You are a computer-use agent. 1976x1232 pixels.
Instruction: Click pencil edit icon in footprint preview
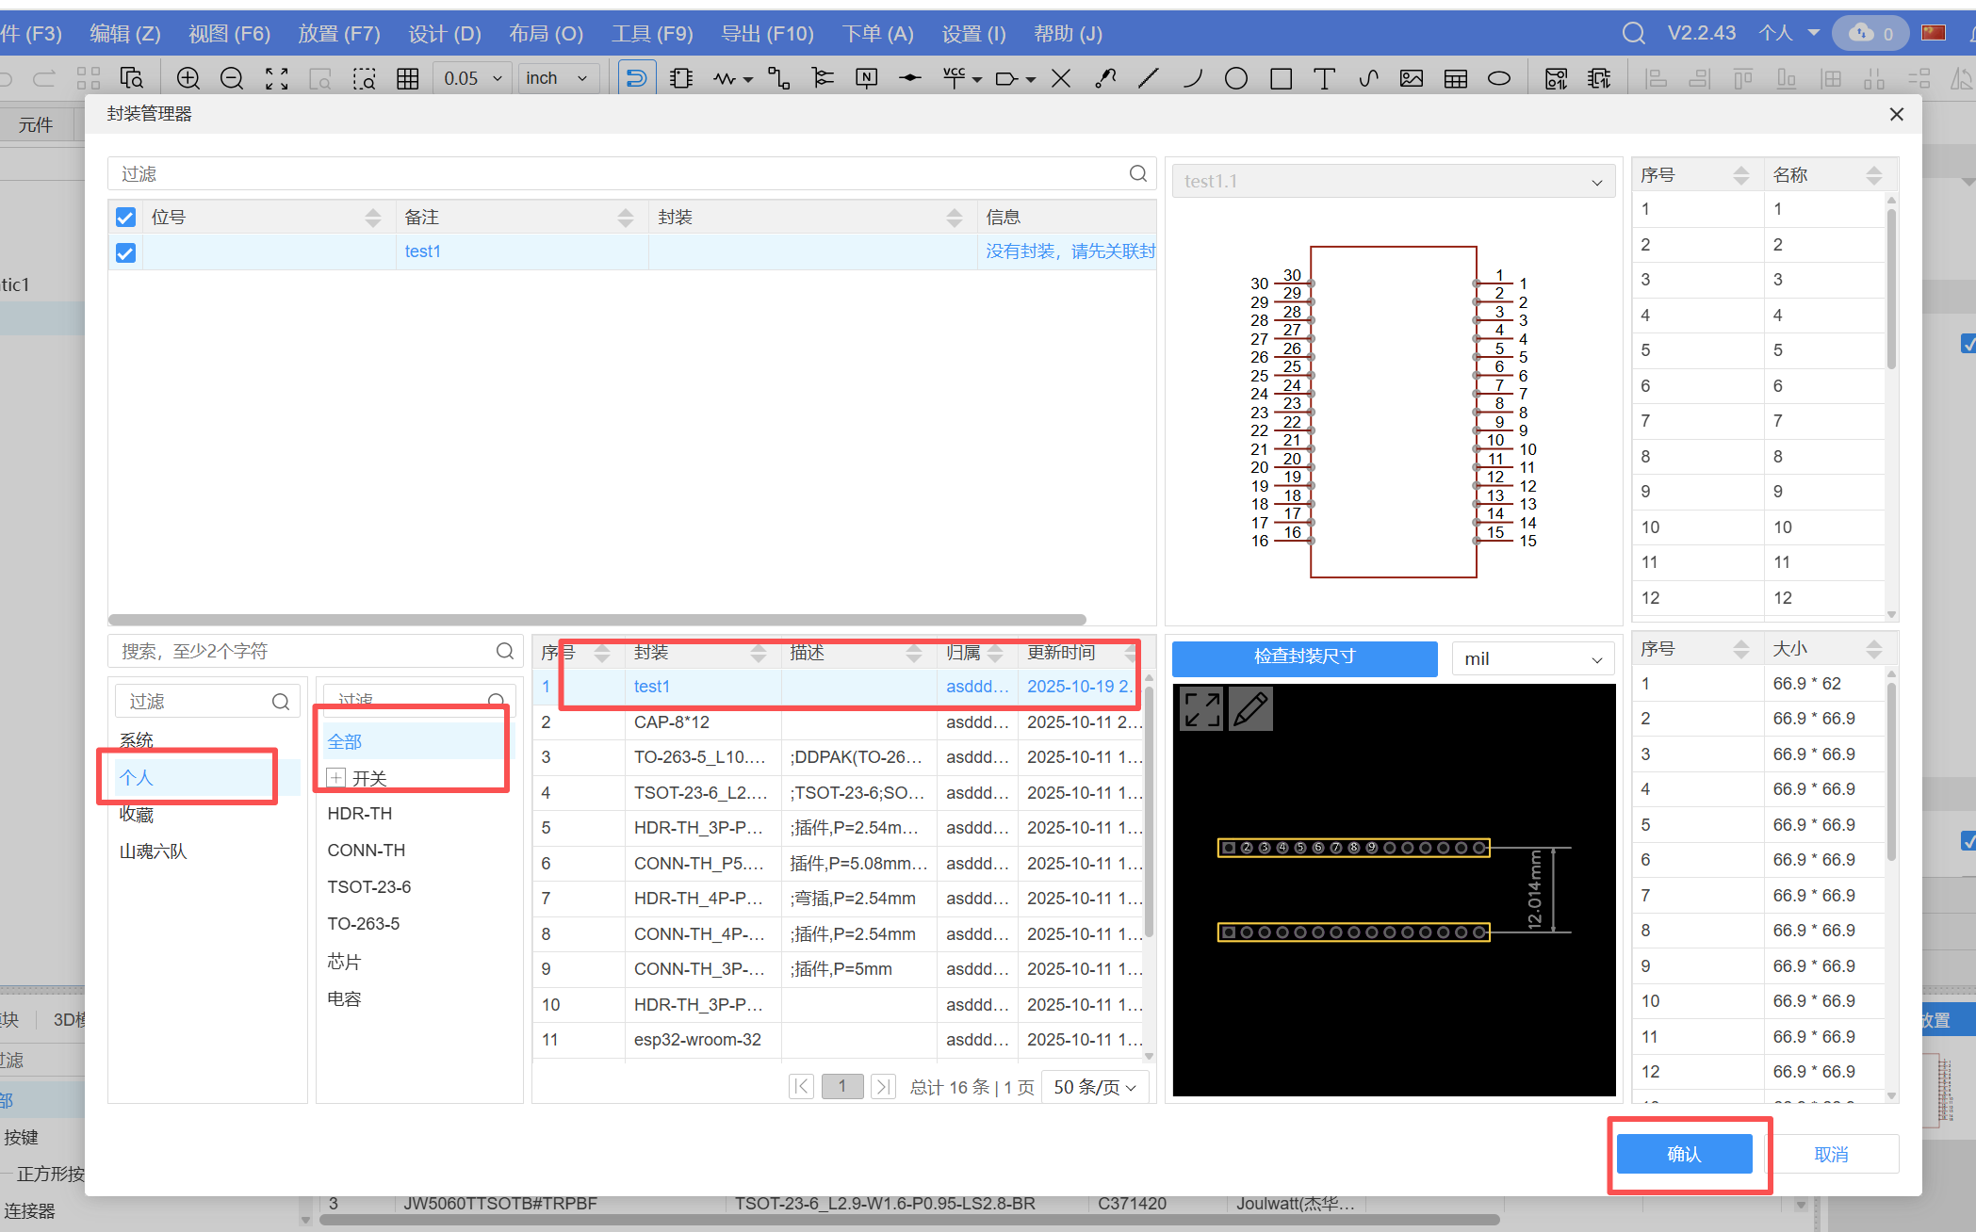pyautogui.click(x=1250, y=709)
